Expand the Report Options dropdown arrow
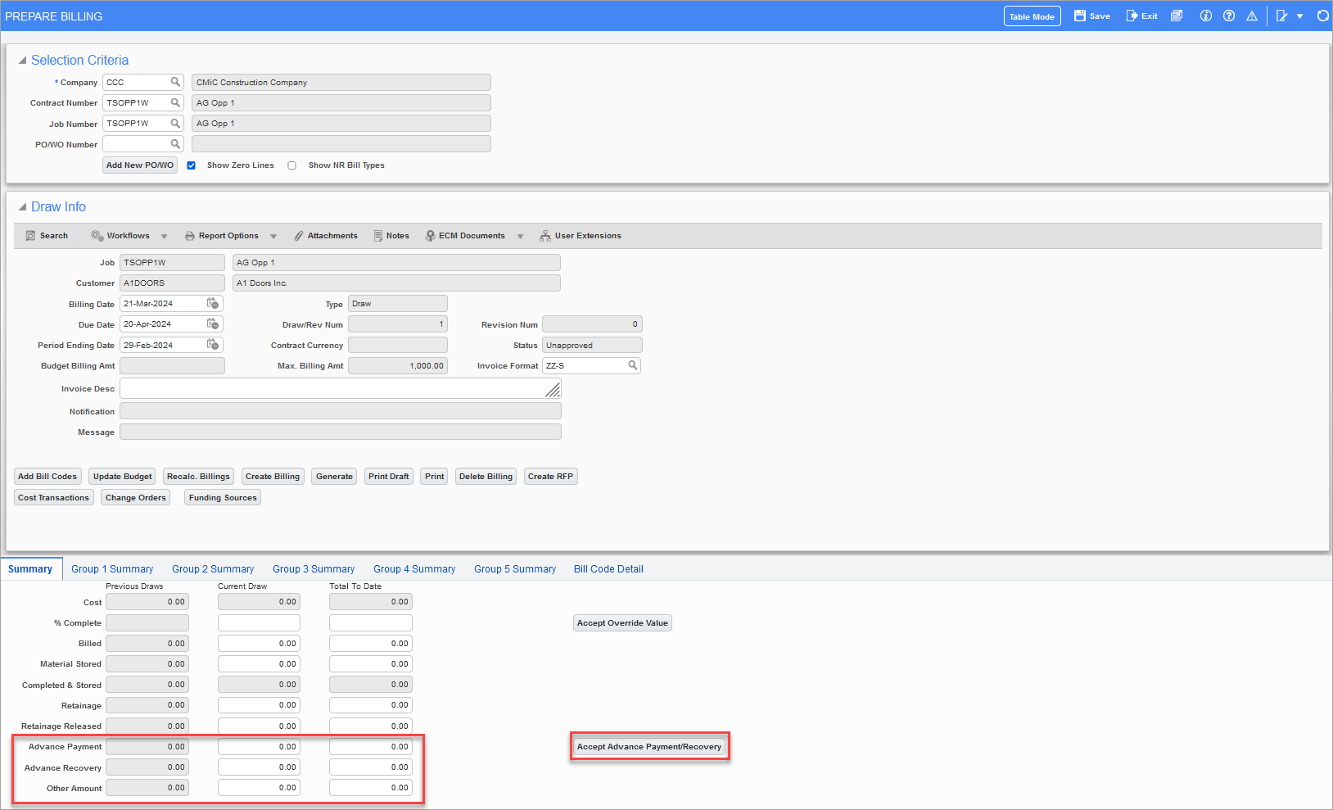Viewport: 1333px width, 810px height. click(x=273, y=237)
